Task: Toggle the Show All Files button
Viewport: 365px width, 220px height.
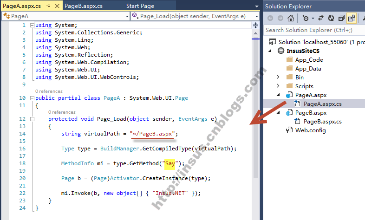Action: 352,18
